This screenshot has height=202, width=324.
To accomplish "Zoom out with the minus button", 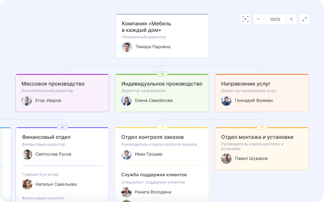I will 259,19.
